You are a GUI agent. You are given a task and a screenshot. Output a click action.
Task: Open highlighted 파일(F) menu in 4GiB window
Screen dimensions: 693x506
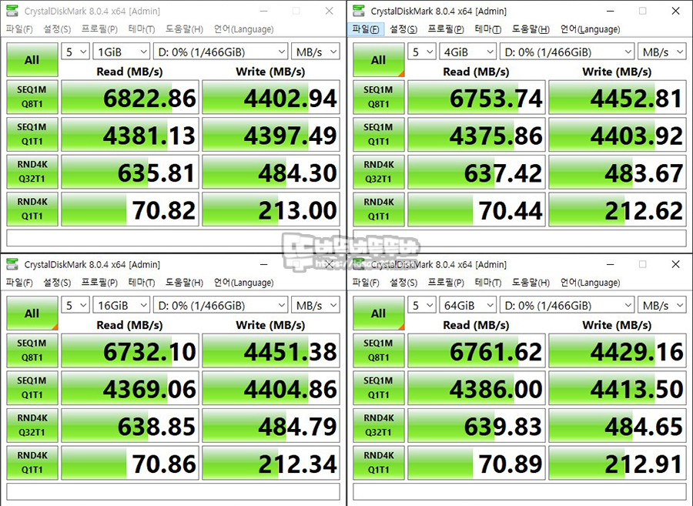coord(366,29)
